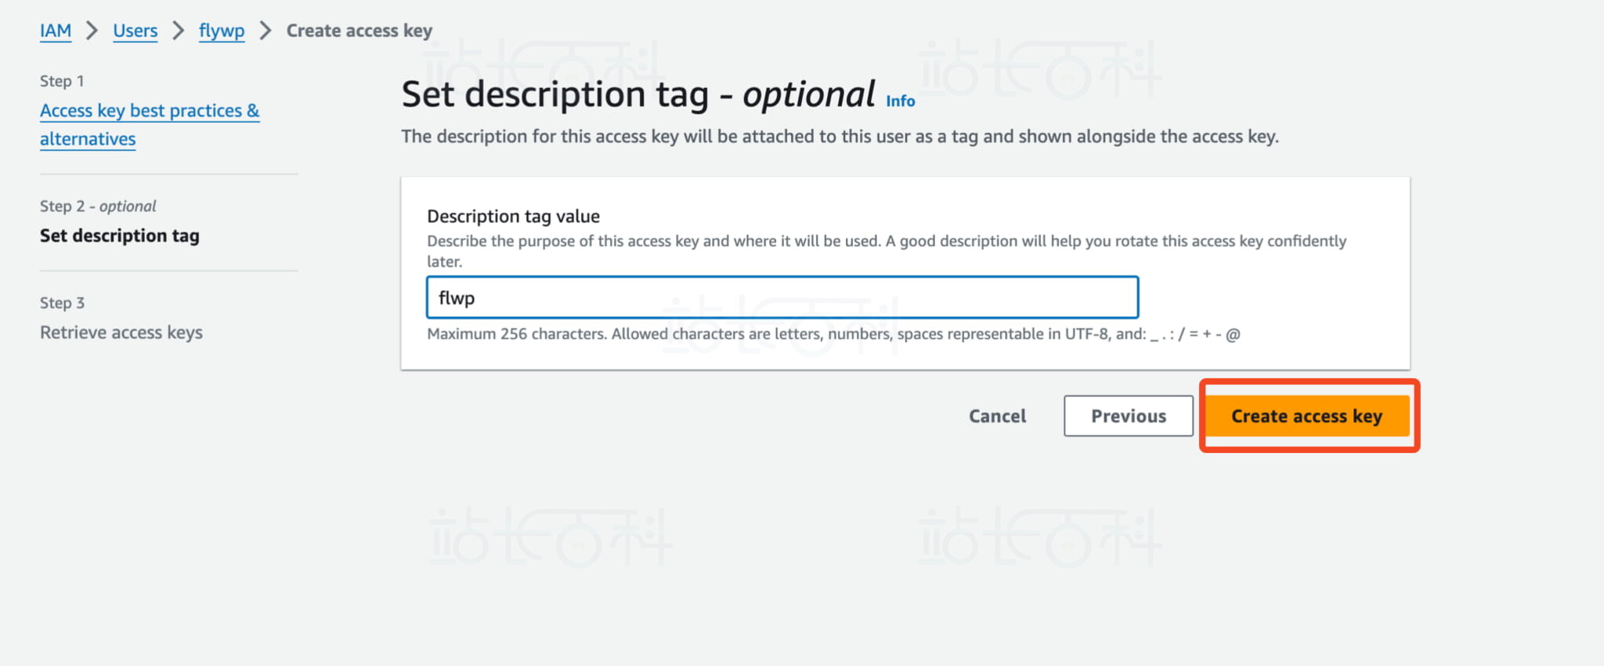Image resolution: width=1604 pixels, height=666 pixels.
Task: Click the chevron between IAM and Users
Action: click(x=92, y=31)
